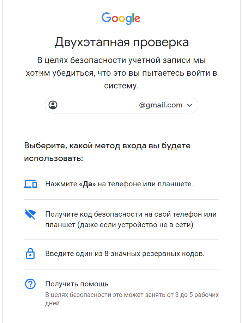
Task: Click the Двухэтапная проверка heading
Action: [121, 42]
